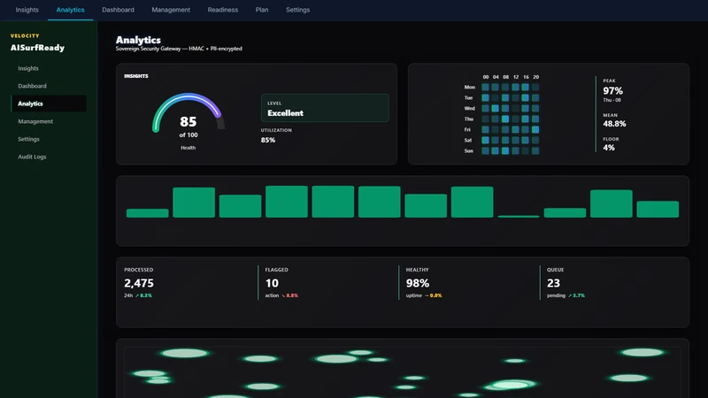Click the INSIGHTS card label
Image resolution: width=708 pixels, height=398 pixels.
[x=136, y=76]
